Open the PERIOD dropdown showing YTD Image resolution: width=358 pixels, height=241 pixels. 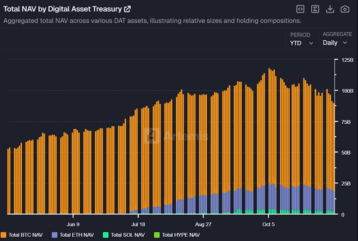[302, 42]
